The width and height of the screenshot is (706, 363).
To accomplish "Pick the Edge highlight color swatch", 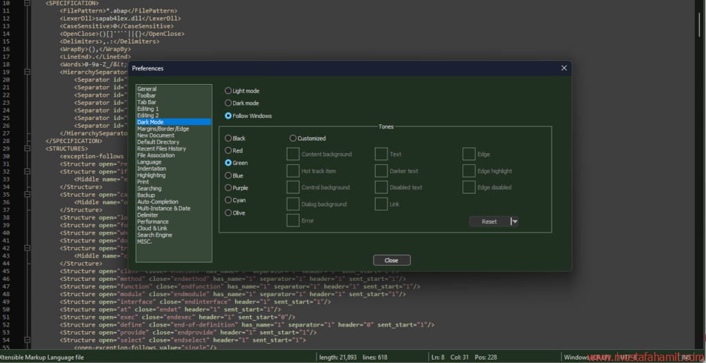I will pyautogui.click(x=469, y=171).
